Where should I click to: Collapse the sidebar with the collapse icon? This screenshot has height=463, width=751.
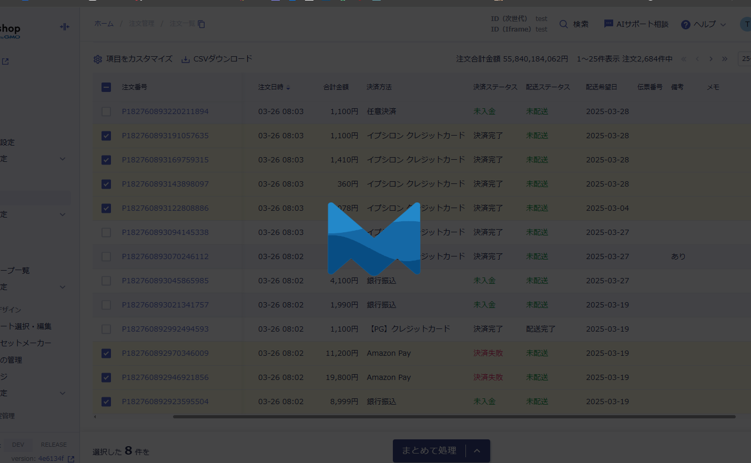pyautogui.click(x=65, y=27)
